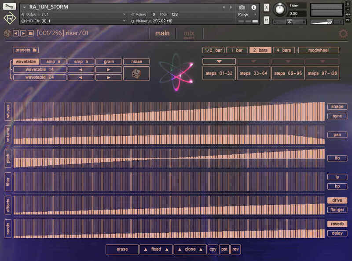Toggle the drive effect lane
This screenshot has height=261, width=352.
coord(337,200)
